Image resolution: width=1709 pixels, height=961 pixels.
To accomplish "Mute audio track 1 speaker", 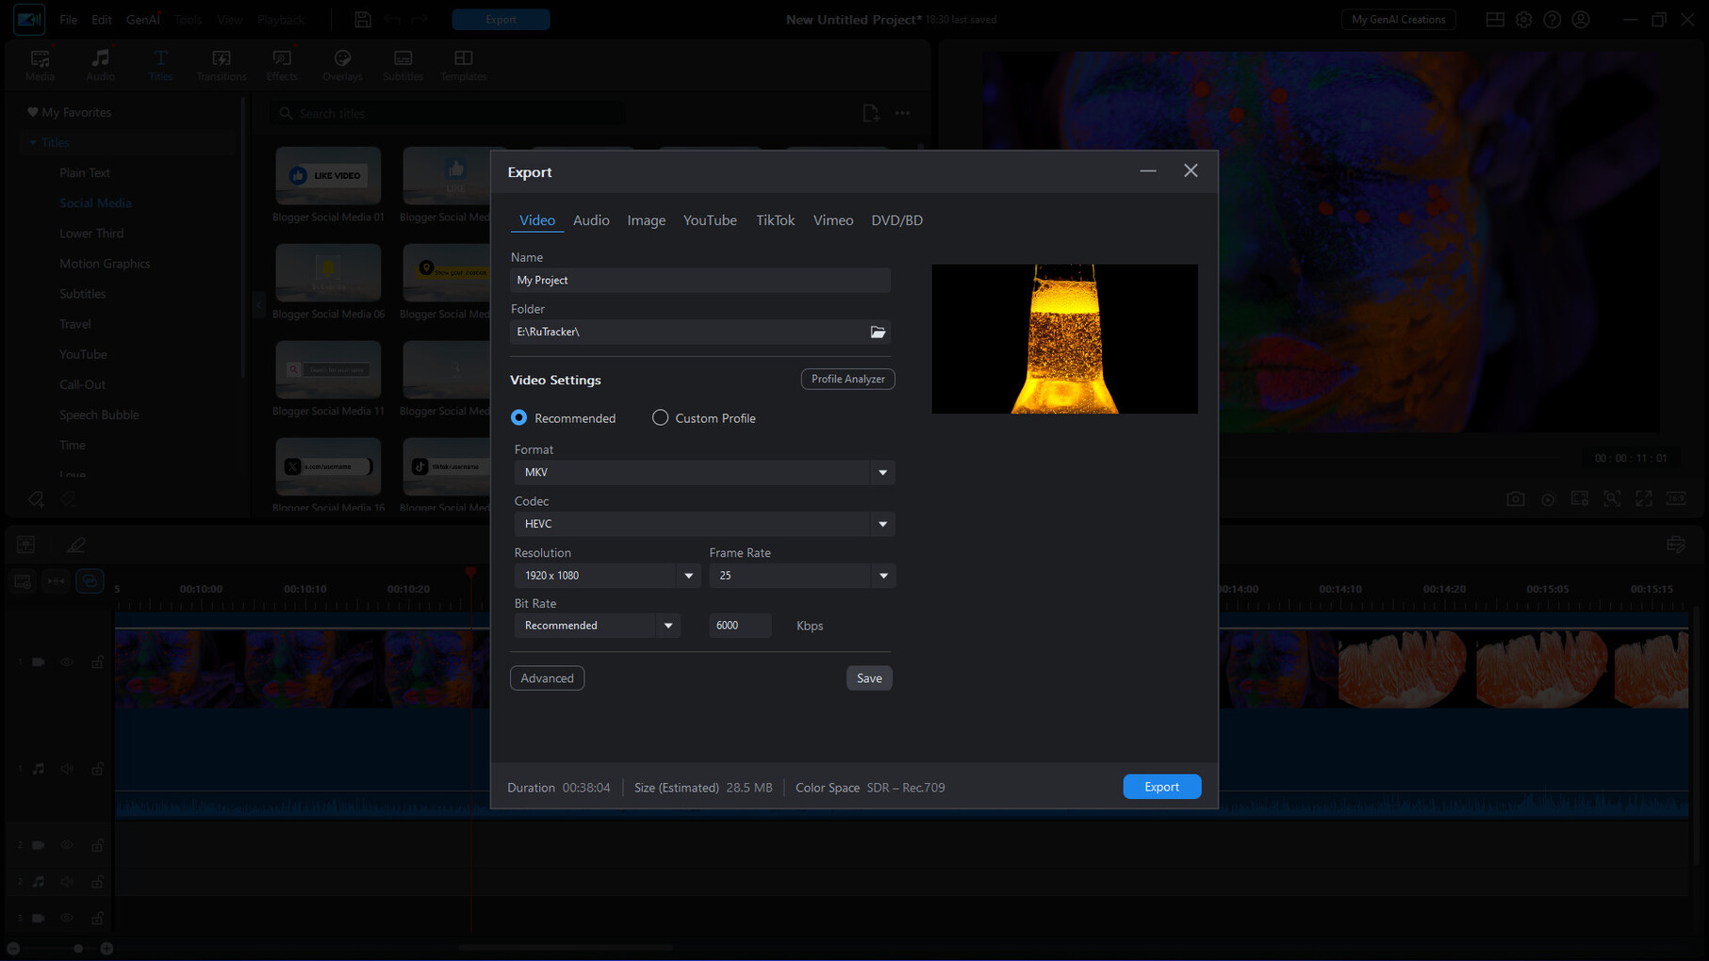I will click(67, 769).
